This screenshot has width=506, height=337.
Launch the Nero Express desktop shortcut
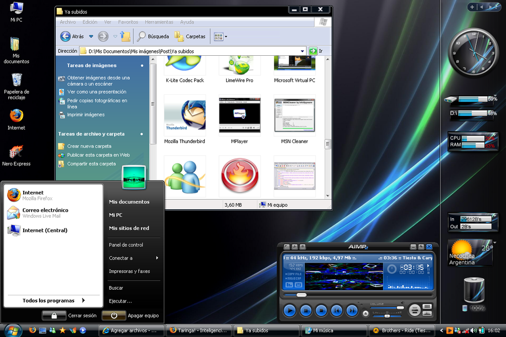pyautogui.click(x=16, y=155)
